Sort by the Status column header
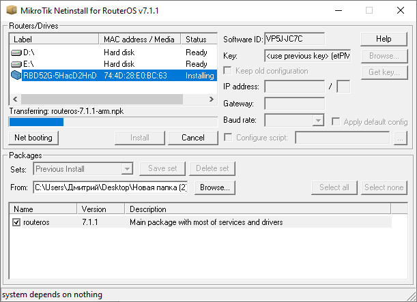 [x=199, y=40]
